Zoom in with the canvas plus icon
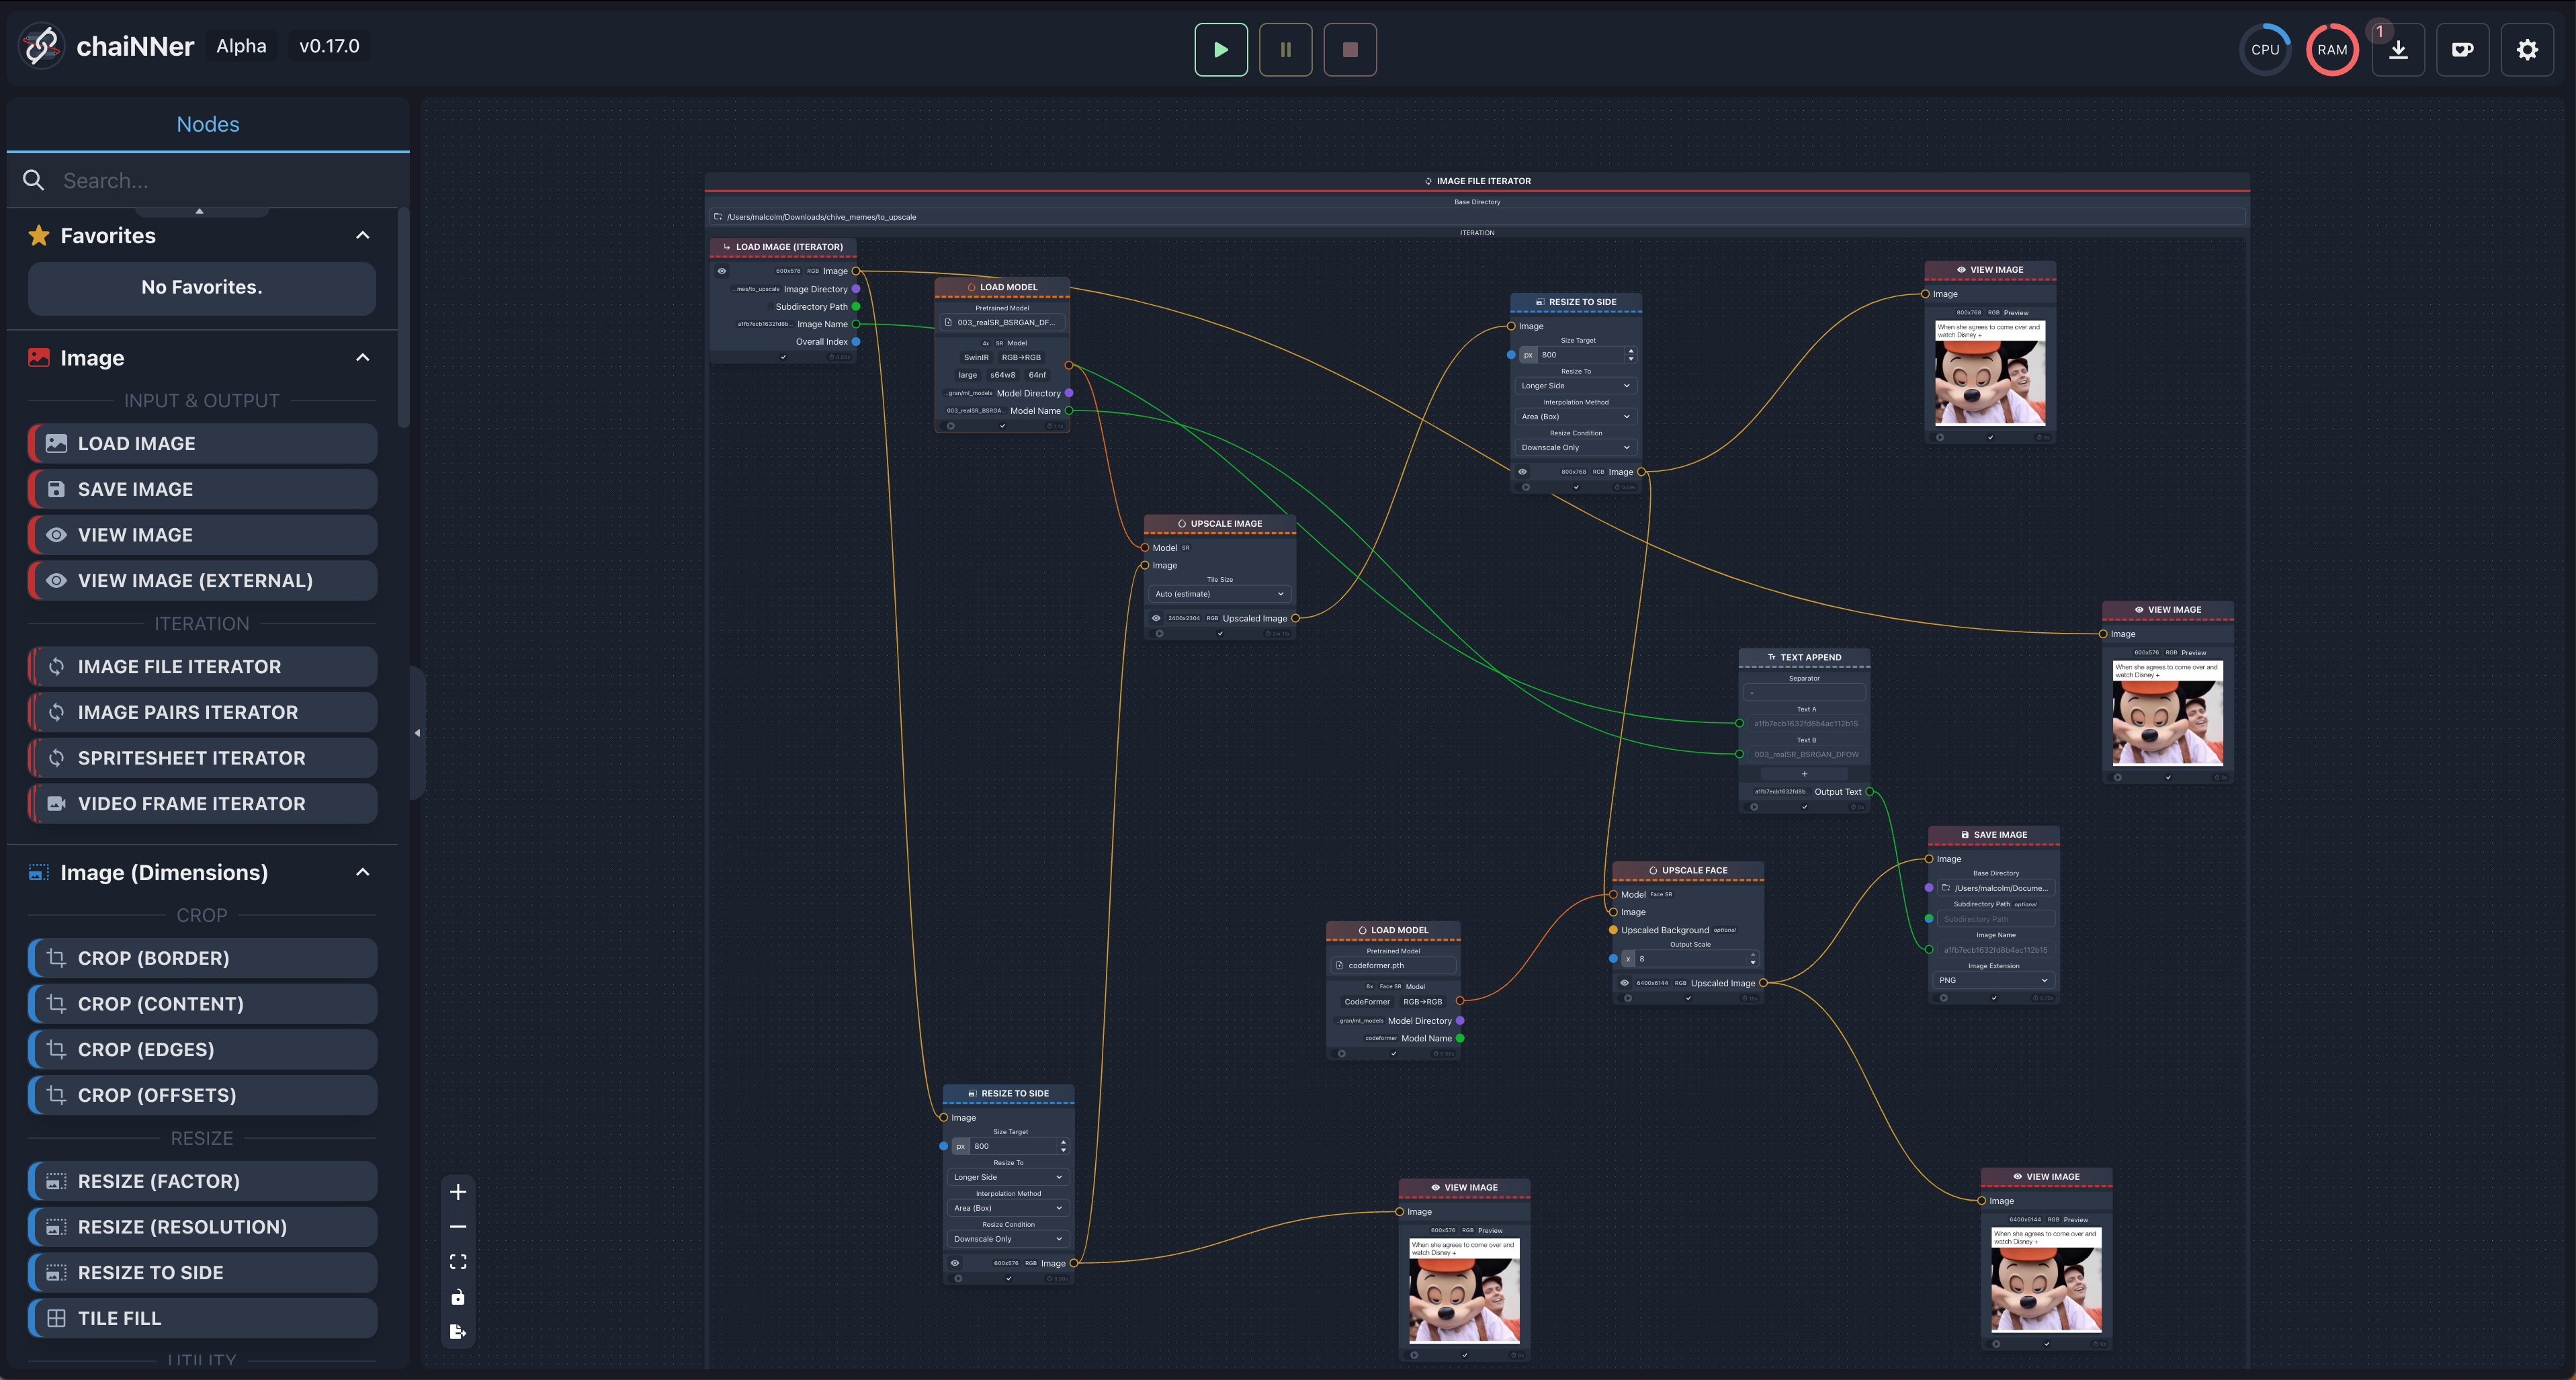The height and width of the screenshot is (1380, 2576). [458, 1192]
